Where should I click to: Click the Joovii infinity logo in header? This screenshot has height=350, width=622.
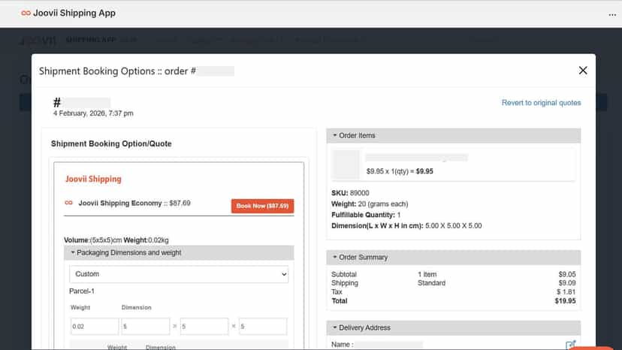(x=26, y=13)
